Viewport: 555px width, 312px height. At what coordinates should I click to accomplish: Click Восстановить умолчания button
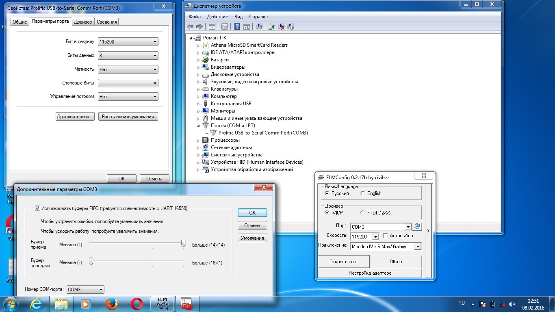point(128,117)
